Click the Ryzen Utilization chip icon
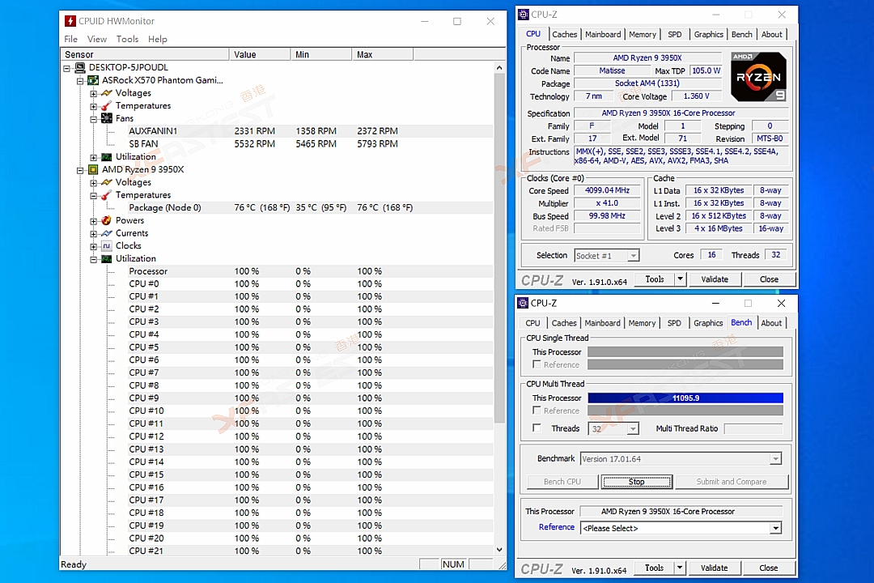874x583 pixels. coord(107,259)
